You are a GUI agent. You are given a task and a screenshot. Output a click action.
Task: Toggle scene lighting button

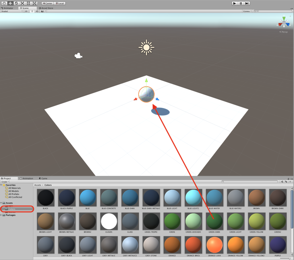click(x=32, y=11)
